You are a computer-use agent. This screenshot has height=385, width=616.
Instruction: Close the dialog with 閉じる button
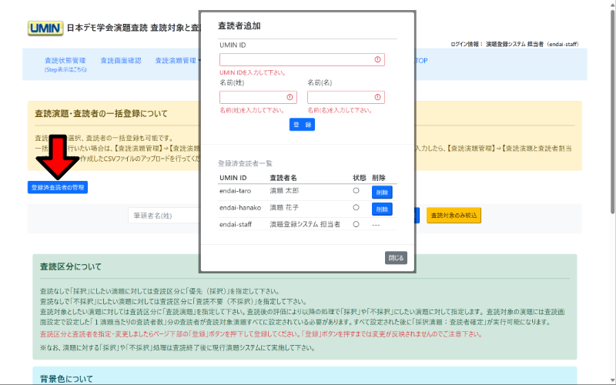click(396, 258)
